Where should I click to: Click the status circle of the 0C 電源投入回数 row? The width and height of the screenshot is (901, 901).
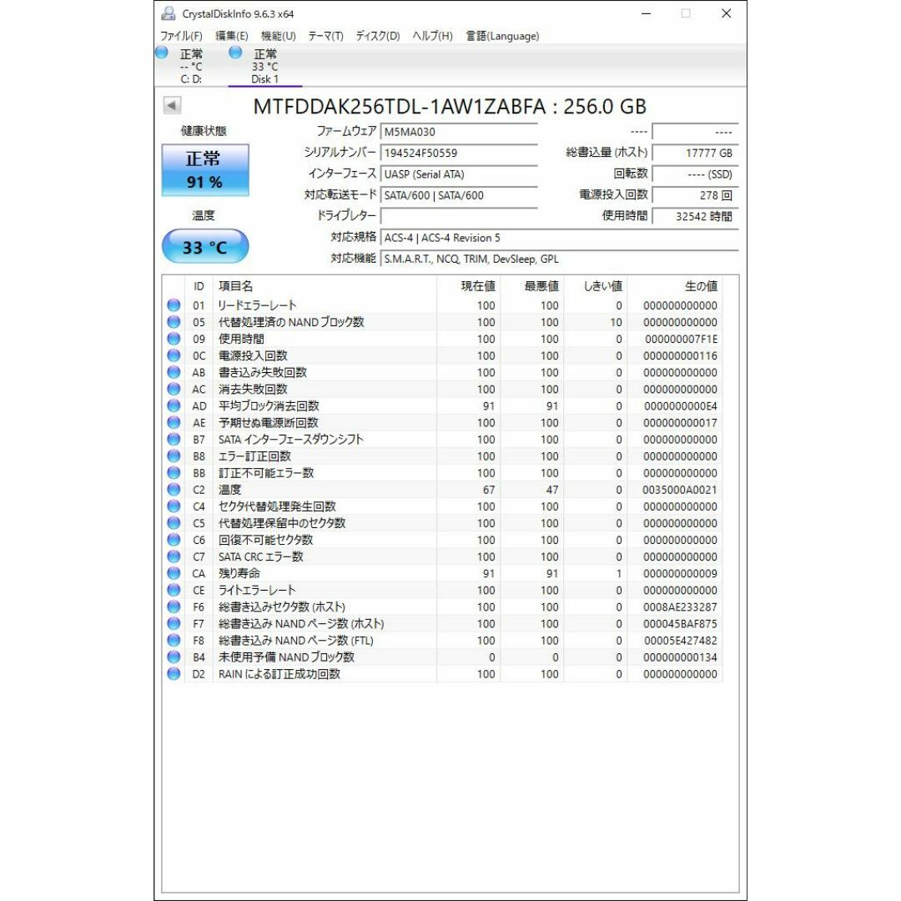[x=174, y=355]
